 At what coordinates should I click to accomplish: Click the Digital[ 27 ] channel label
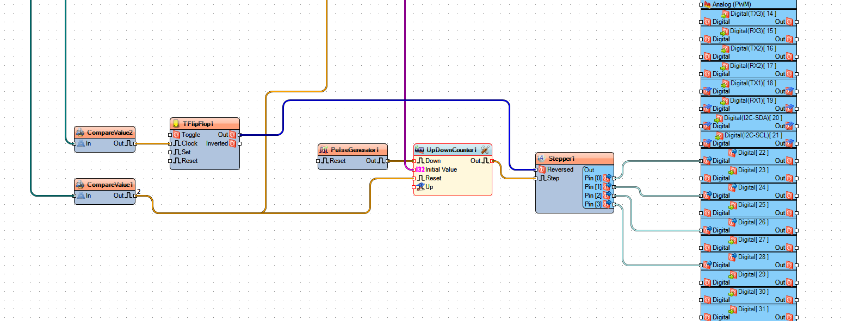(x=753, y=240)
